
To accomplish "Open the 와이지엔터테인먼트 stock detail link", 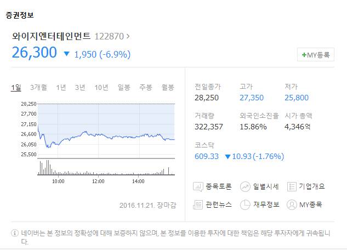I will point(52,37).
